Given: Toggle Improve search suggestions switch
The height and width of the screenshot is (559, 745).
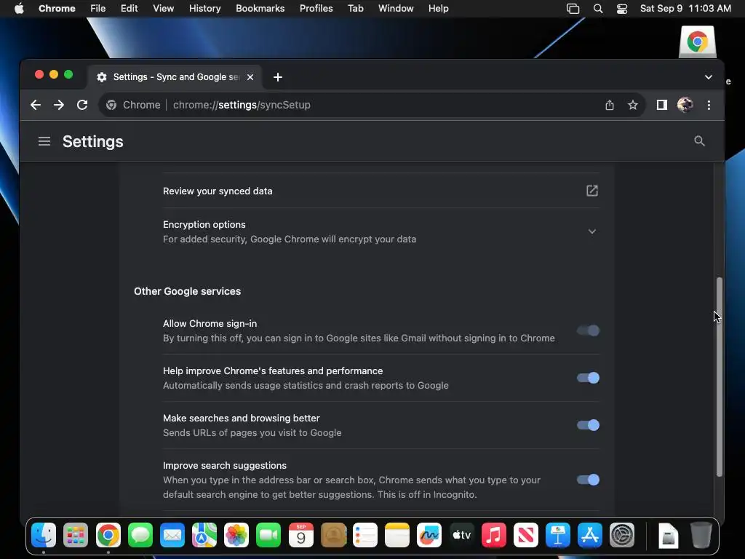Looking at the screenshot, I should click(x=588, y=480).
